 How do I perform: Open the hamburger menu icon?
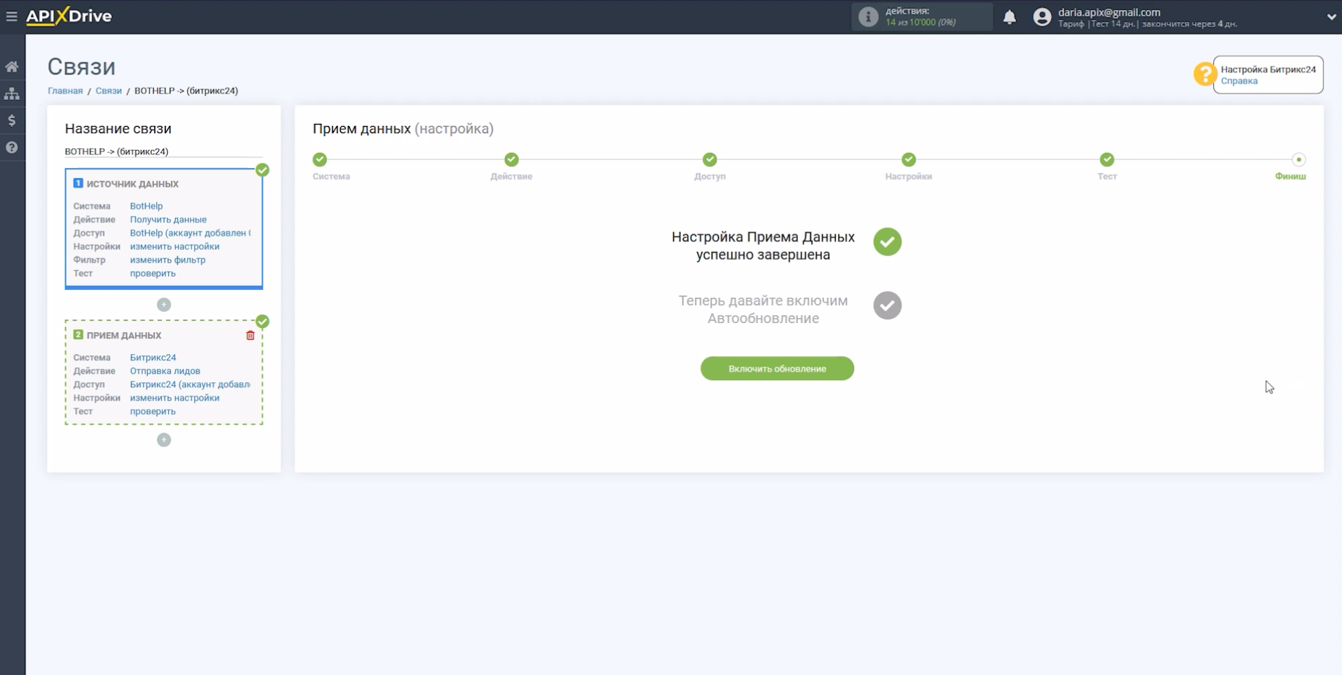point(11,16)
